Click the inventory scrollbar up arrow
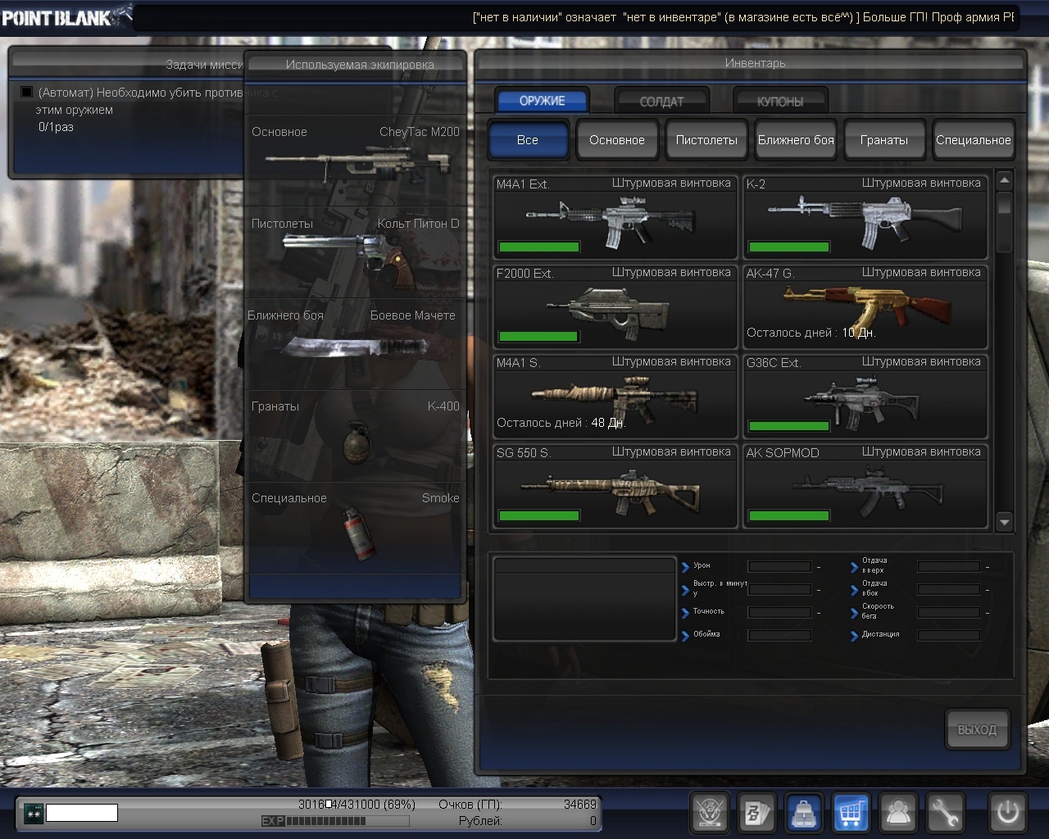 [1005, 180]
